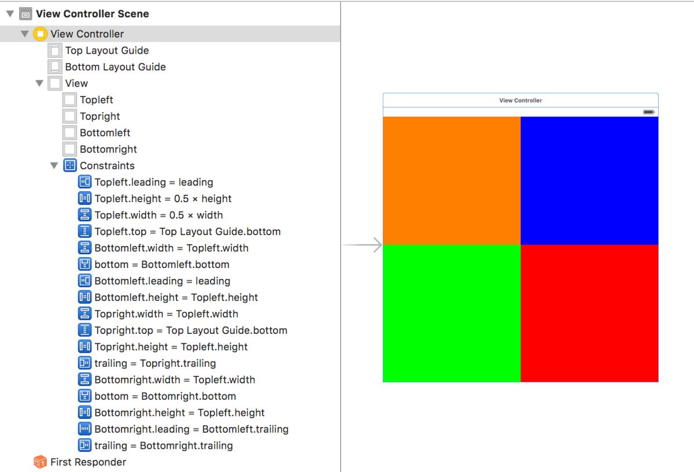The height and width of the screenshot is (472, 694).
Task: Click the Topleft view icon
Action: 69,100
